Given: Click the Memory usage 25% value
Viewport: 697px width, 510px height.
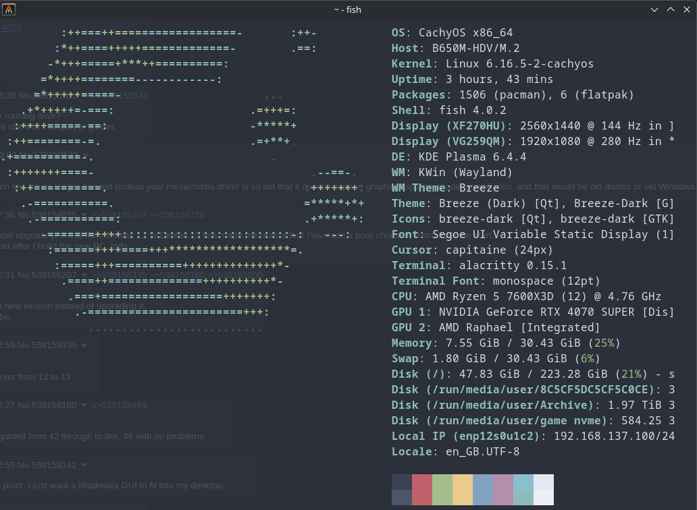Looking at the screenshot, I should click(x=604, y=343).
